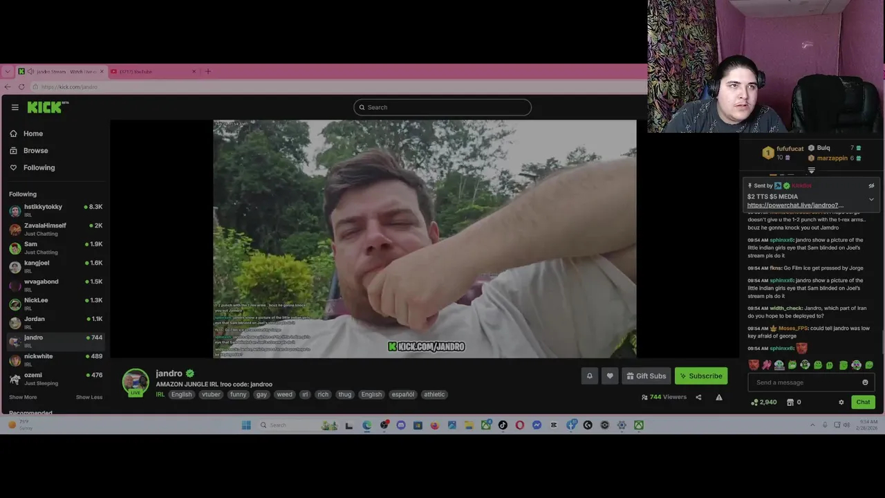The width and height of the screenshot is (885, 498).
Task: Open kangjoel channel in Following list
Action: 55,266
